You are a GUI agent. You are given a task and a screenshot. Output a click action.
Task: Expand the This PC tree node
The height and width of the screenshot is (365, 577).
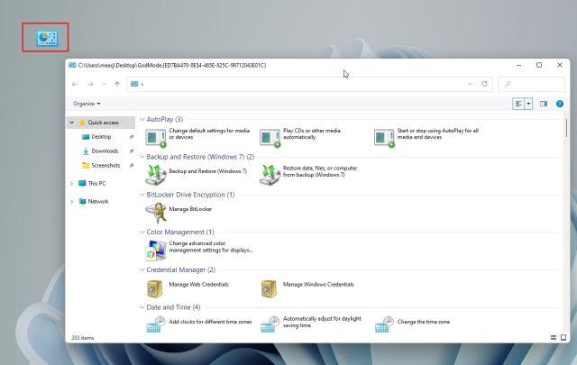[72, 183]
